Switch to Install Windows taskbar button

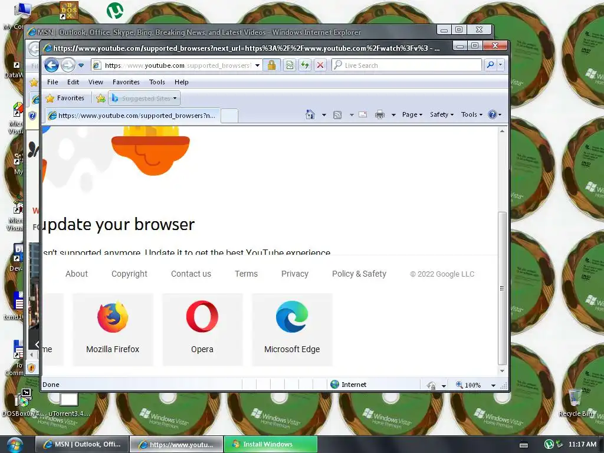(270, 444)
